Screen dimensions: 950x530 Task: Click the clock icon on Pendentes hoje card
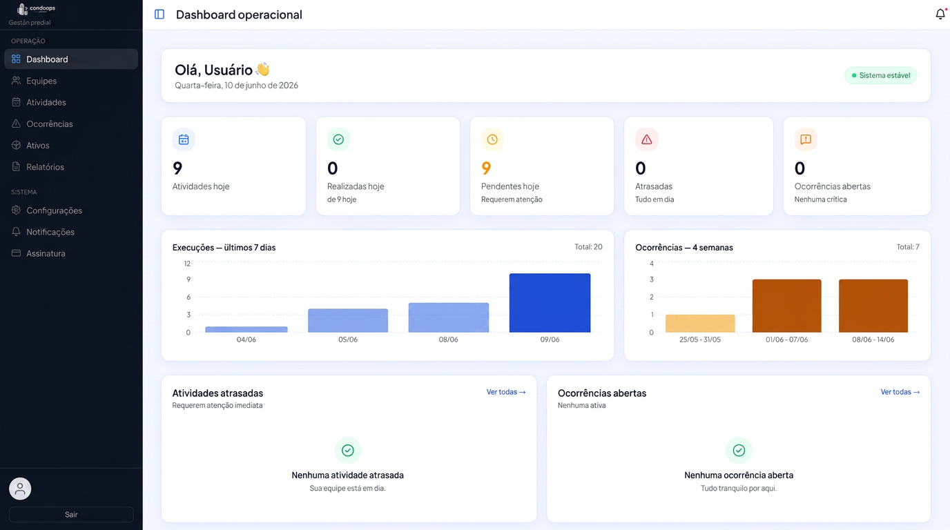tap(492, 139)
